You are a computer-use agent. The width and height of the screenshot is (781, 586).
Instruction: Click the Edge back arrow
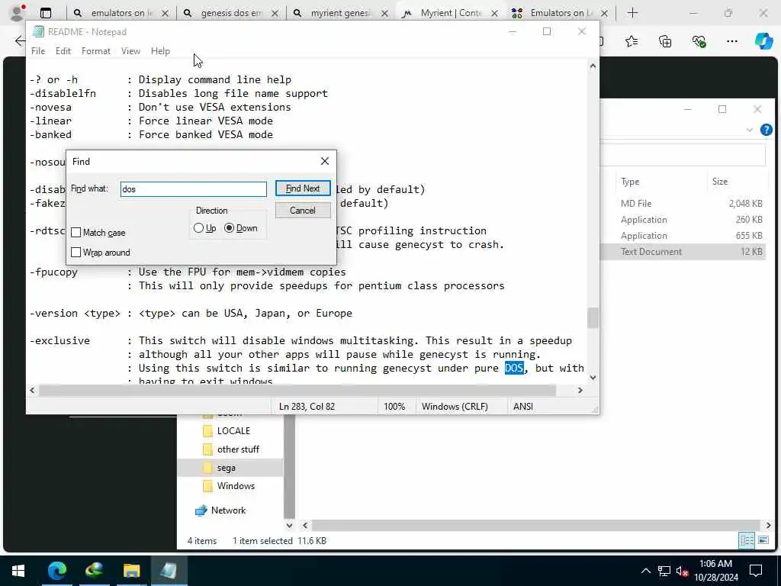(20, 41)
